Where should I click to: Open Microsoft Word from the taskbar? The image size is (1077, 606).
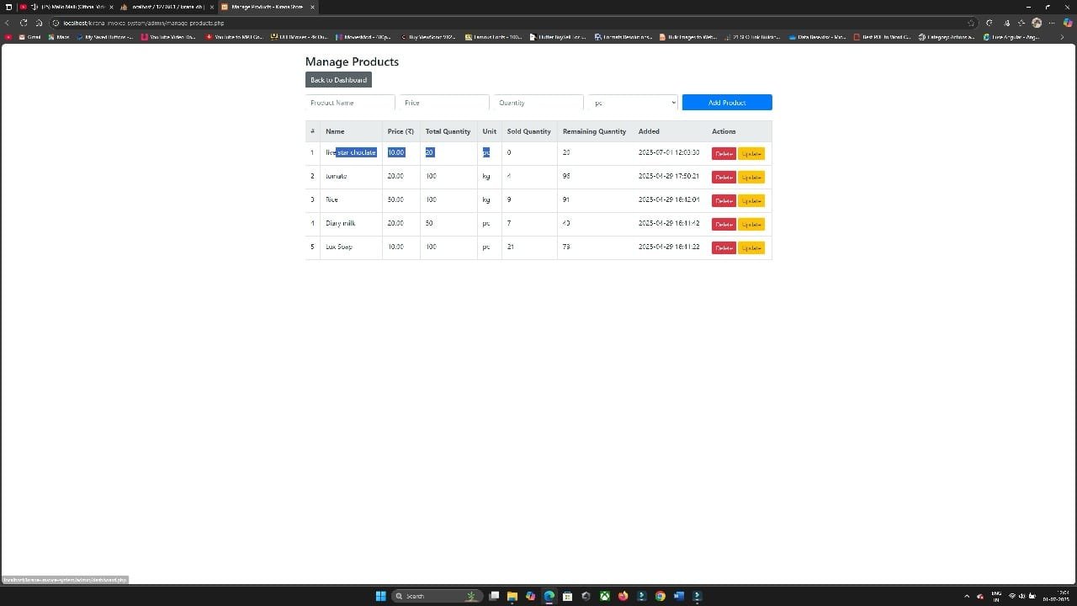pyautogui.click(x=678, y=596)
